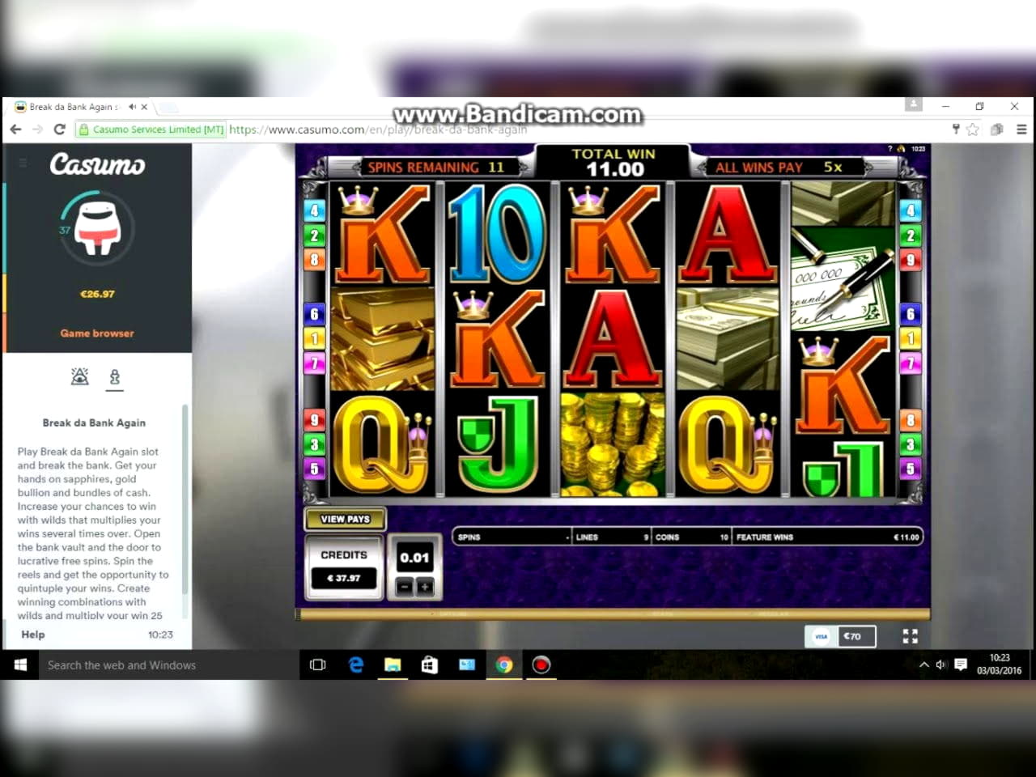Click the TOTAL WIN 11.00 display
Viewport: 1036px width, 777px height.
[614, 162]
